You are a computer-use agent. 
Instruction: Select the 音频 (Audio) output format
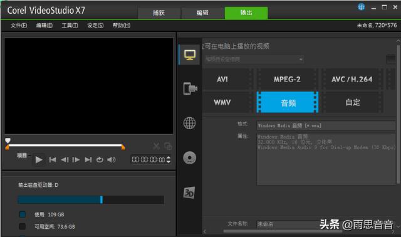click(288, 102)
